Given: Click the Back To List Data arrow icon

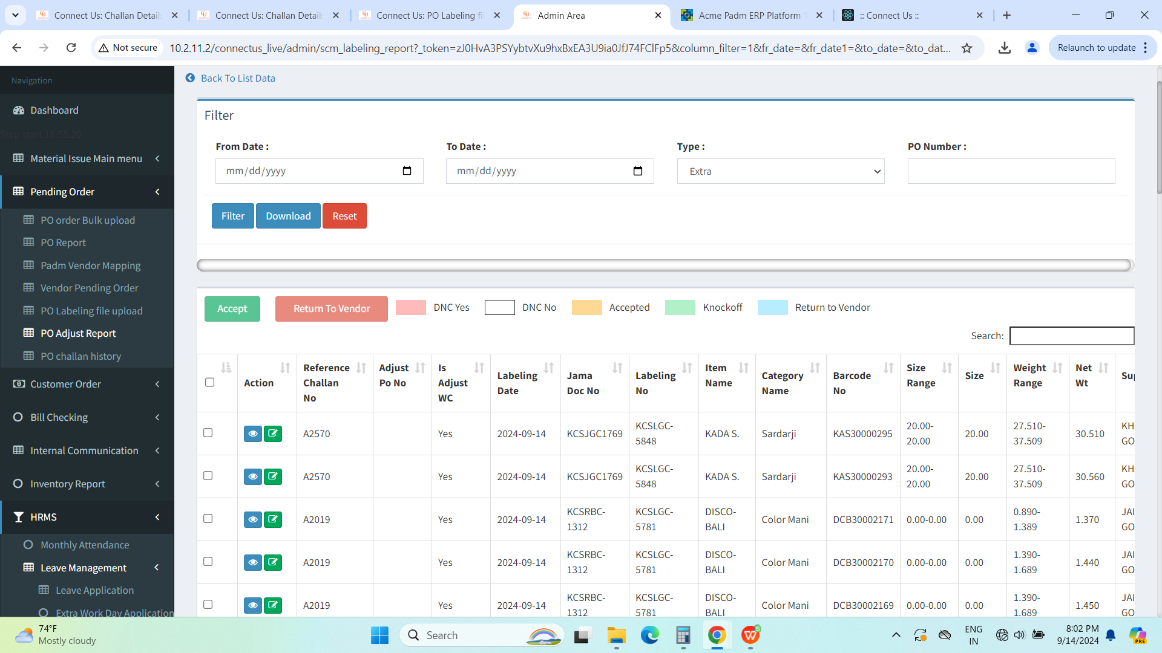Looking at the screenshot, I should [x=190, y=78].
